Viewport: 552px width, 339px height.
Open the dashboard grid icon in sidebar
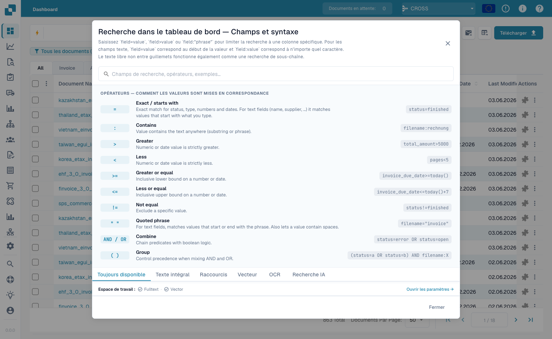pyautogui.click(x=10, y=31)
